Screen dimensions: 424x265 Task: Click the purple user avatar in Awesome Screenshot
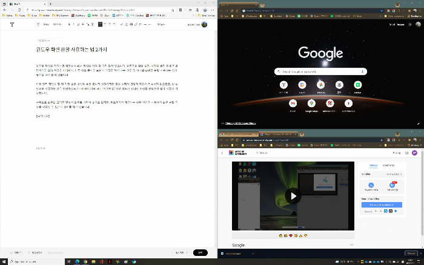click(x=414, y=153)
